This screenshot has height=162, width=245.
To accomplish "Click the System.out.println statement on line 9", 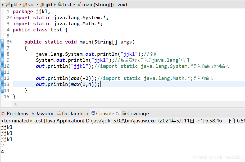I will click(x=75, y=60).
